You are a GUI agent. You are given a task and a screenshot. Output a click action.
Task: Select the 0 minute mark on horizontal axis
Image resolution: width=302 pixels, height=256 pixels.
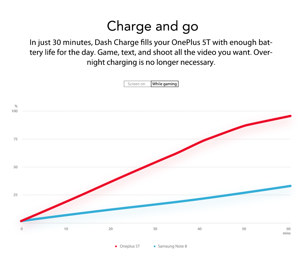(x=21, y=229)
